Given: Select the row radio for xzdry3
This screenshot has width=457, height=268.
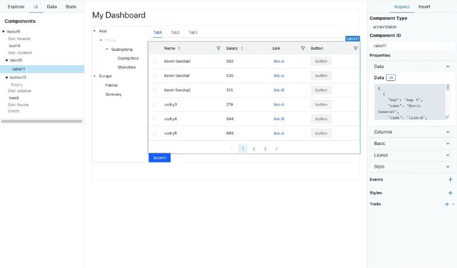Looking at the screenshot, I should [x=154, y=105].
